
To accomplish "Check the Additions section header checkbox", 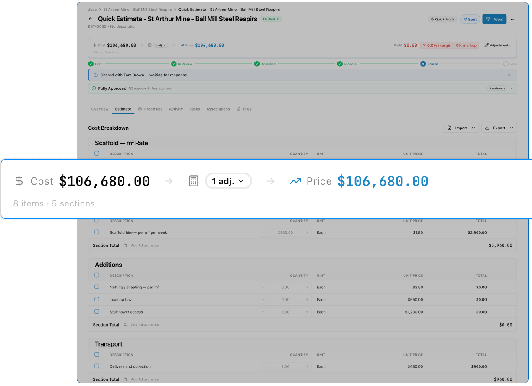I will [96, 275].
